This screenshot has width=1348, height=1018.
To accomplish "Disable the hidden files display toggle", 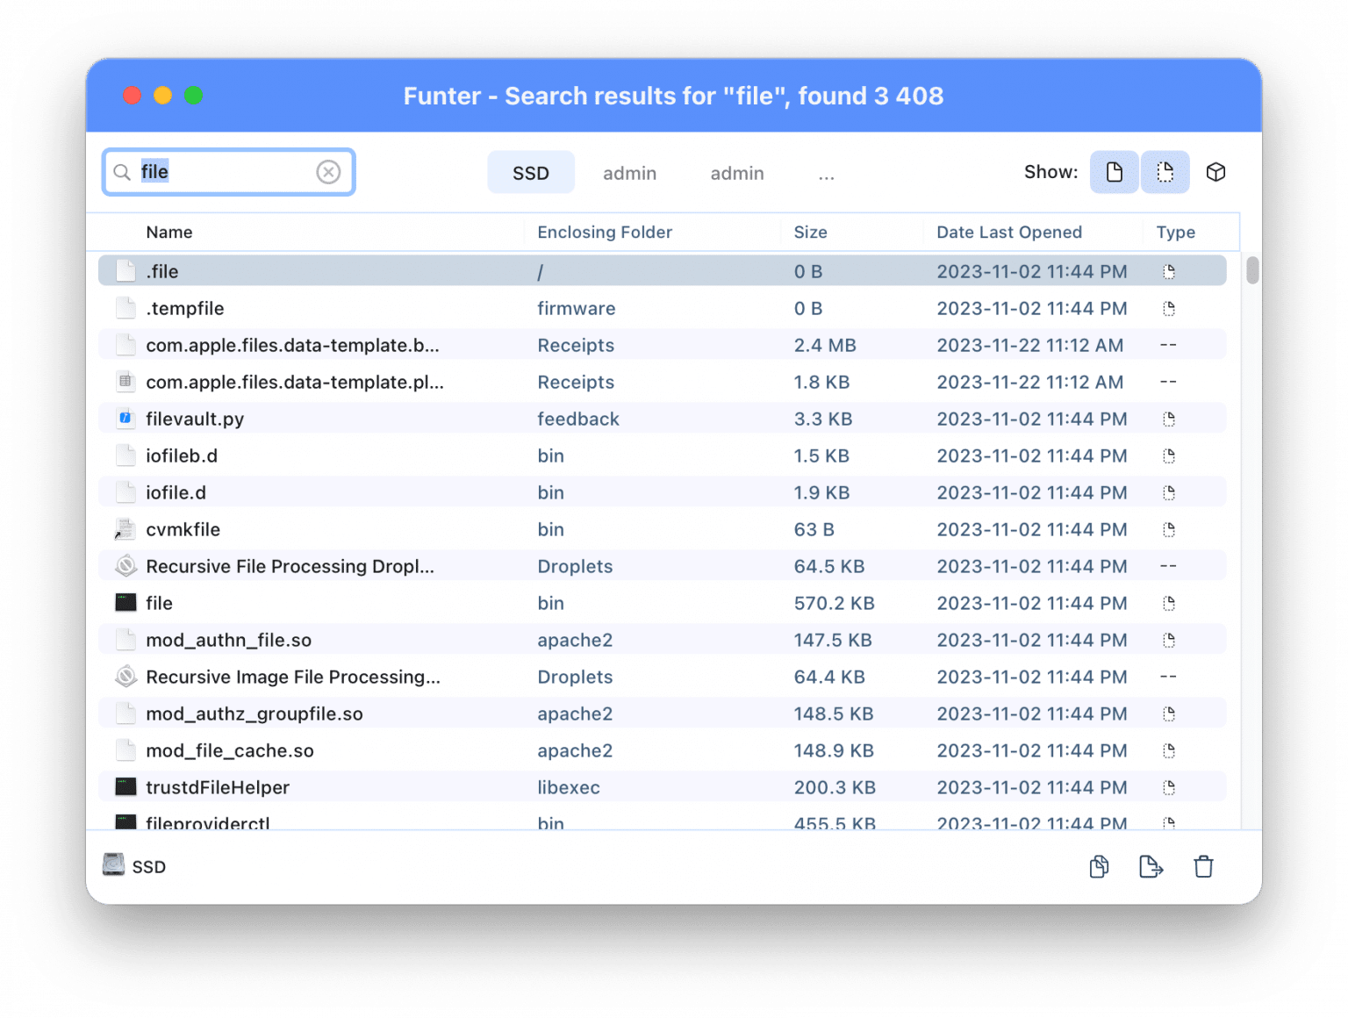I will [1165, 172].
